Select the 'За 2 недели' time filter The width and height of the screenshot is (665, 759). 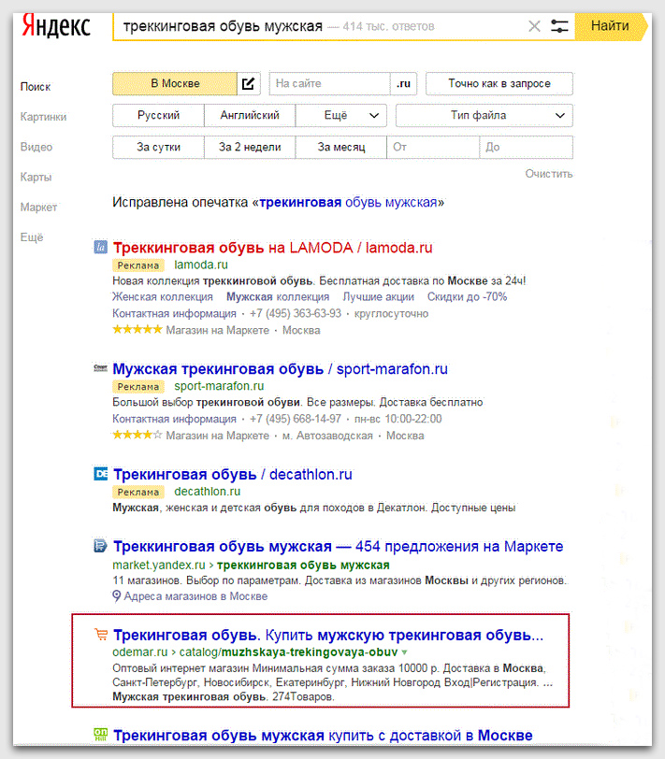click(x=250, y=148)
